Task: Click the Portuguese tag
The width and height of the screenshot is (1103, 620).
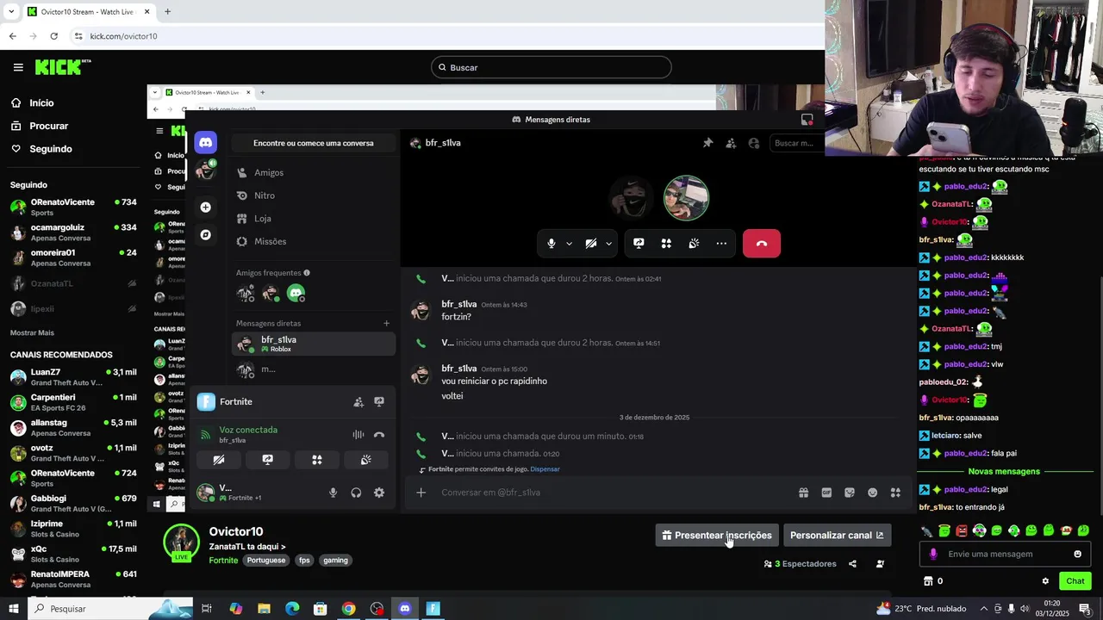Action: [266, 561]
